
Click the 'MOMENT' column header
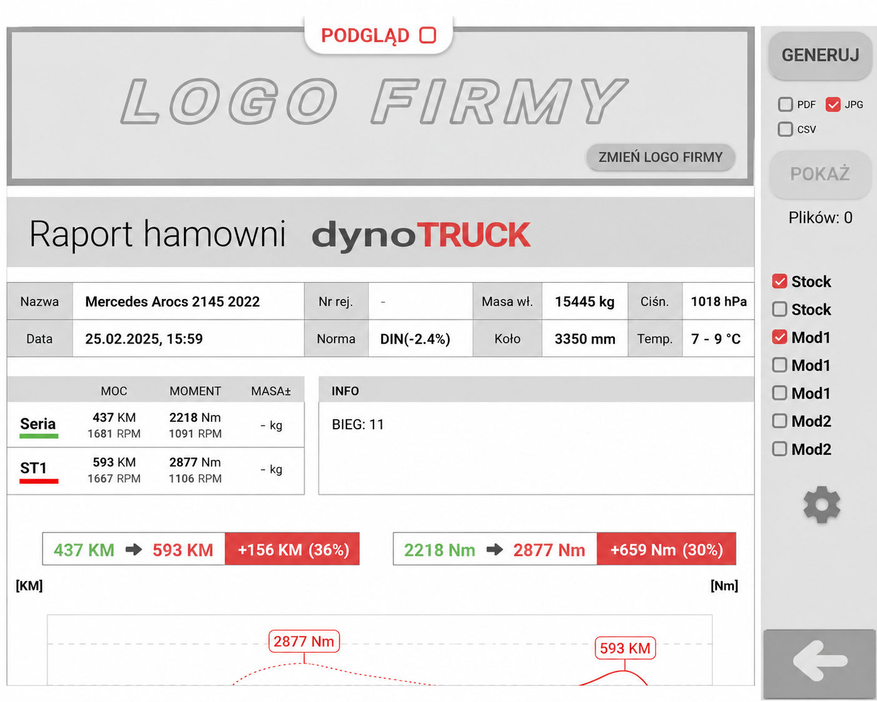tap(195, 391)
